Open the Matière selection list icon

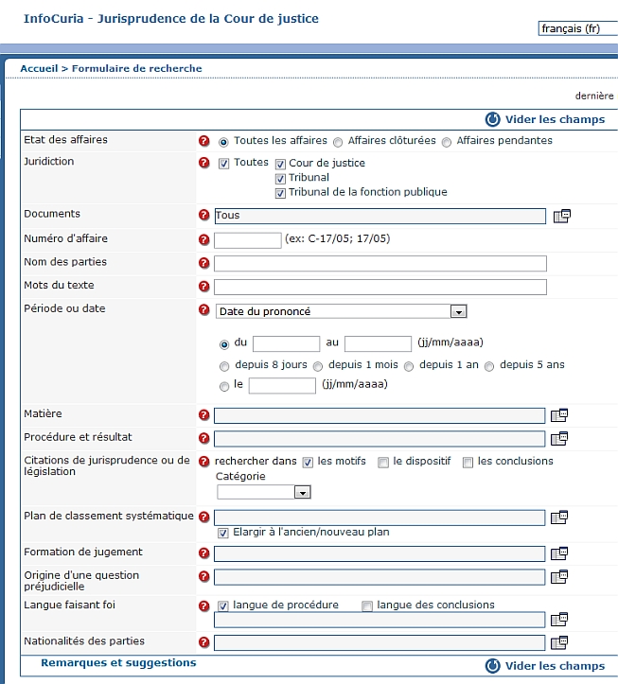coord(559,415)
